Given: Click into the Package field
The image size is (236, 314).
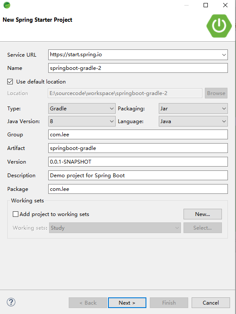Looking at the screenshot, I should tap(138, 189).
